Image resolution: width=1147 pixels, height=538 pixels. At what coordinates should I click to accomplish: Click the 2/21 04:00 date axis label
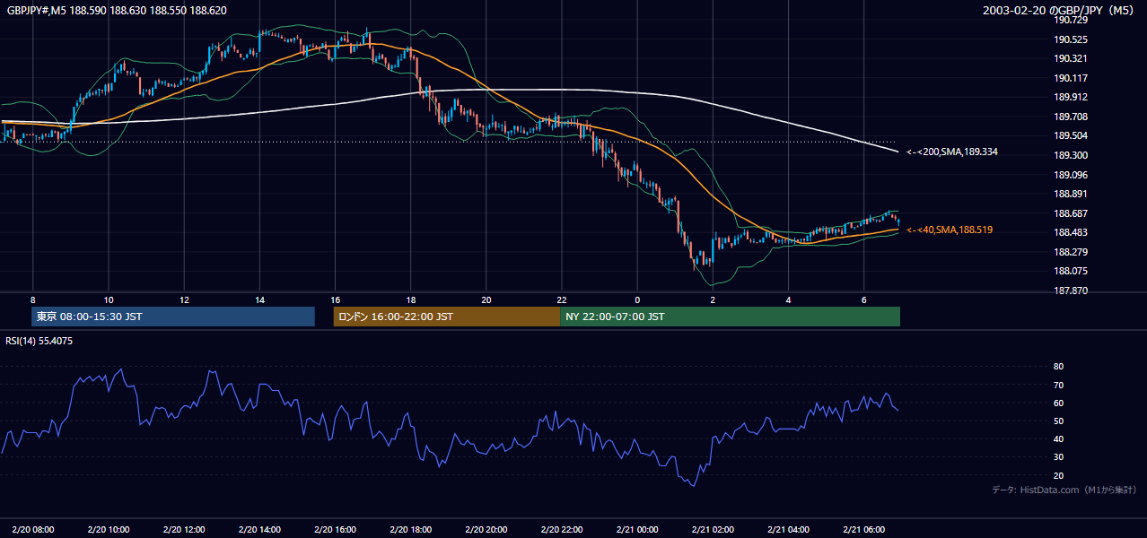[788, 529]
